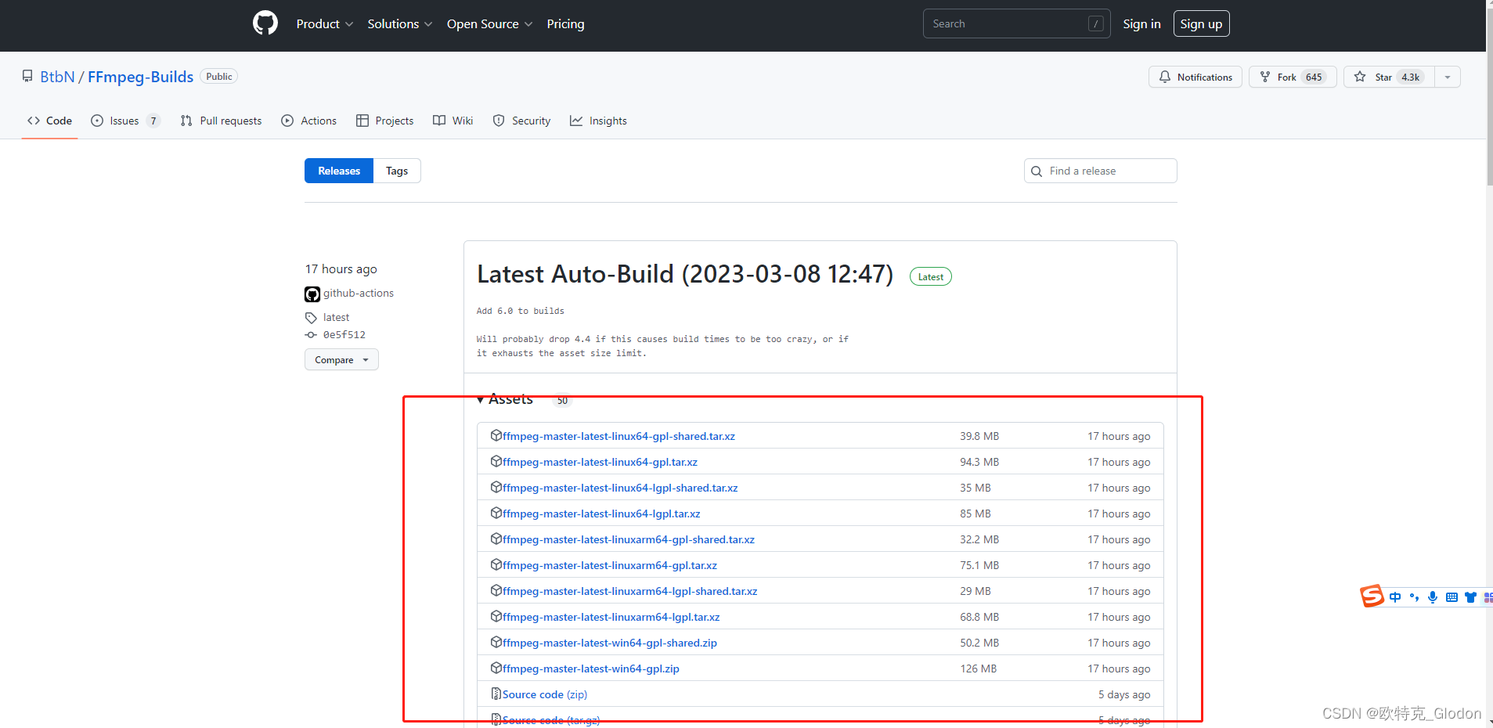Fork the repository
1493x728 pixels.
click(1292, 77)
